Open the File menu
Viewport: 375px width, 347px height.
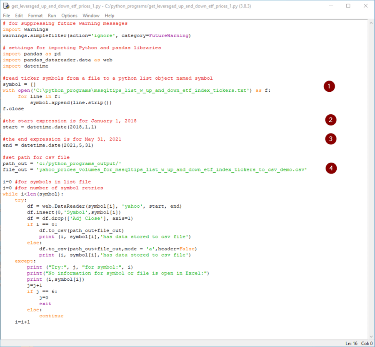point(6,15)
